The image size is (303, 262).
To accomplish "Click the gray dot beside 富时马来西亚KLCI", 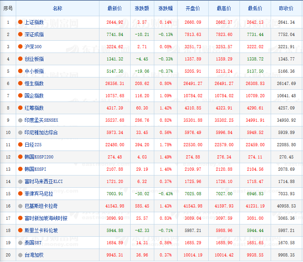I will [20, 181].
